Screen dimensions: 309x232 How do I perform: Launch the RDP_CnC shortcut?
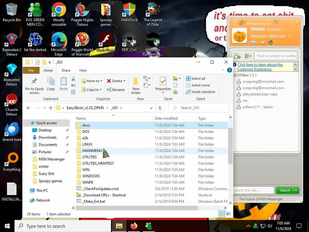[129, 43]
